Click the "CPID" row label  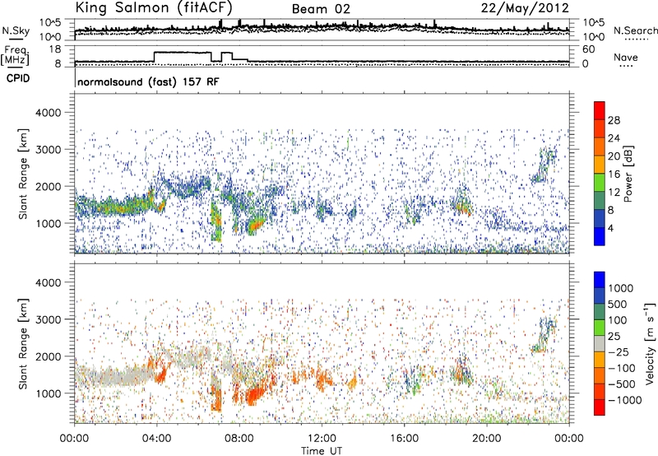pyautogui.click(x=18, y=78)
